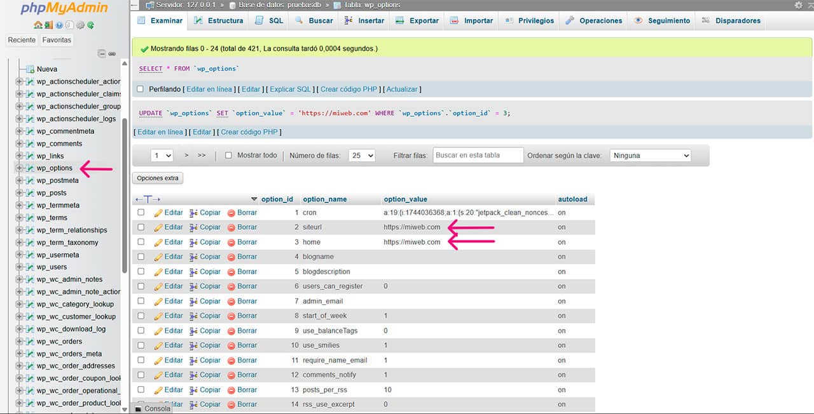Click the Crear código PHP link under SELECT
Viewport: 814px width, 414px height.
pos(349,90)
